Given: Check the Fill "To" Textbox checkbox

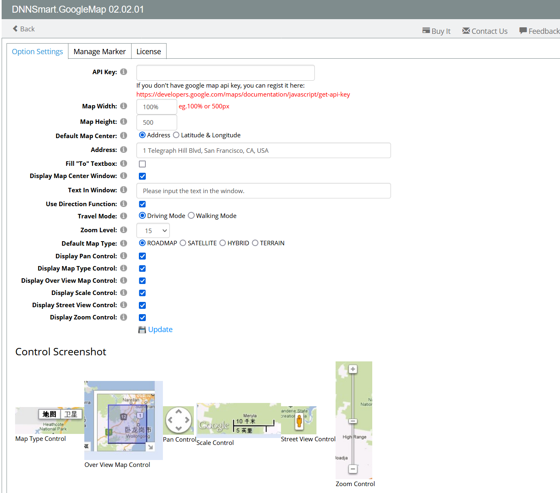Looking at the screenshot, I should pyautogui.click(x=142, y=164).
